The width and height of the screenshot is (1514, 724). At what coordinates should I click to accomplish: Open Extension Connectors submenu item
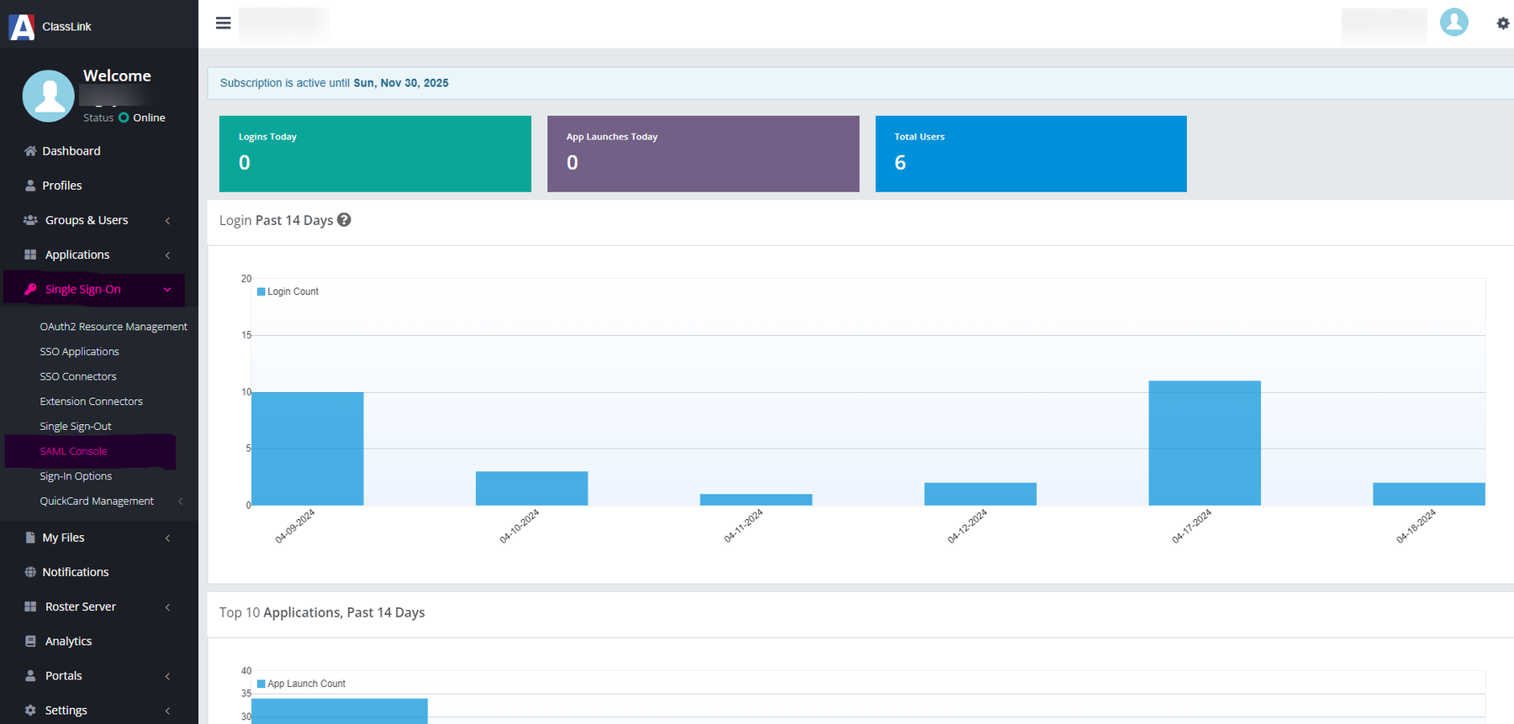coord(91,401)
